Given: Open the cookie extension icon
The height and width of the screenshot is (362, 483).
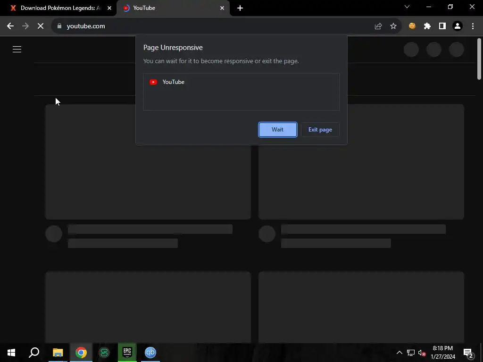Looking at the screenshot, I should coord(412,26).
